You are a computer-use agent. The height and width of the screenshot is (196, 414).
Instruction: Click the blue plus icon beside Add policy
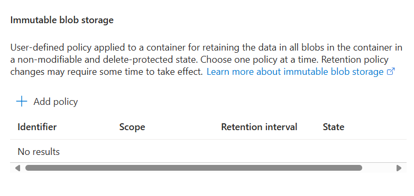[x=22, y=102]
